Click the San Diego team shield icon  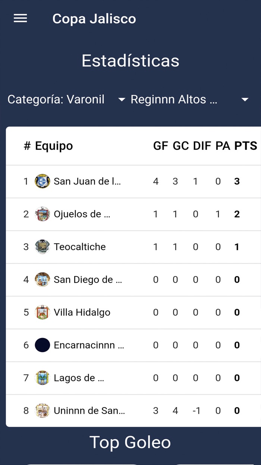click(42, 280)
